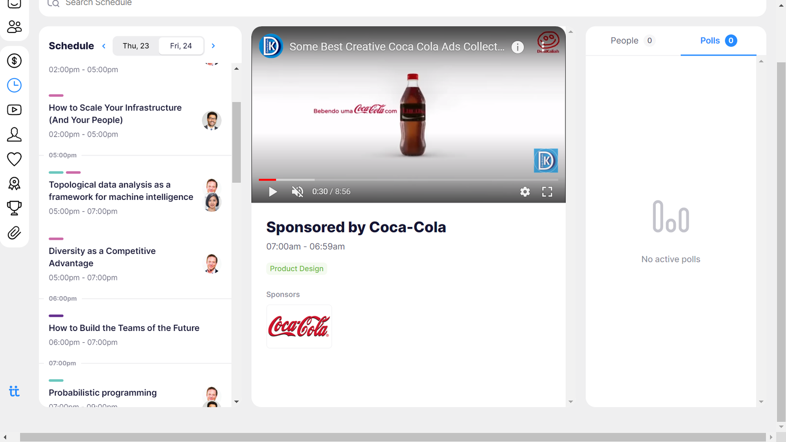Viewport: 786px width, 442px height.
Task: Click the schedule list scrollbar thumb
Action: [x=236, y=142]
